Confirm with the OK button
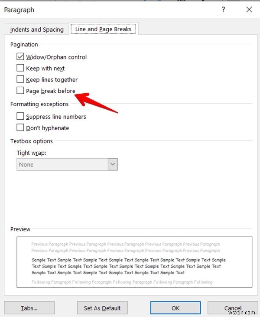Screen dimensions: 260x317 click(x=175, y=308)
